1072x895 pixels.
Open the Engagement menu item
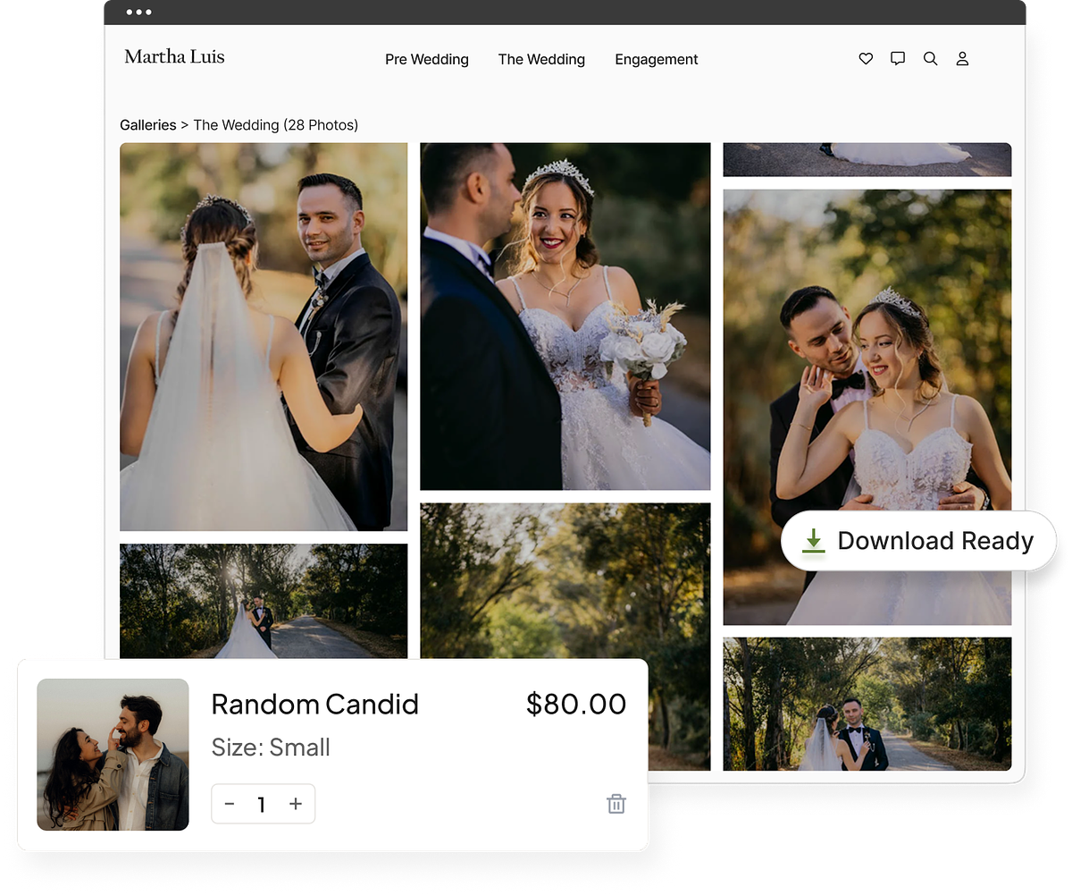coord(657,60)
